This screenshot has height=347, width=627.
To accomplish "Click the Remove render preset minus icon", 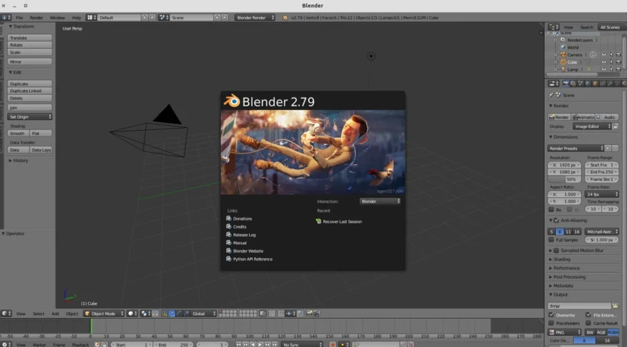I will pos(615,148).
